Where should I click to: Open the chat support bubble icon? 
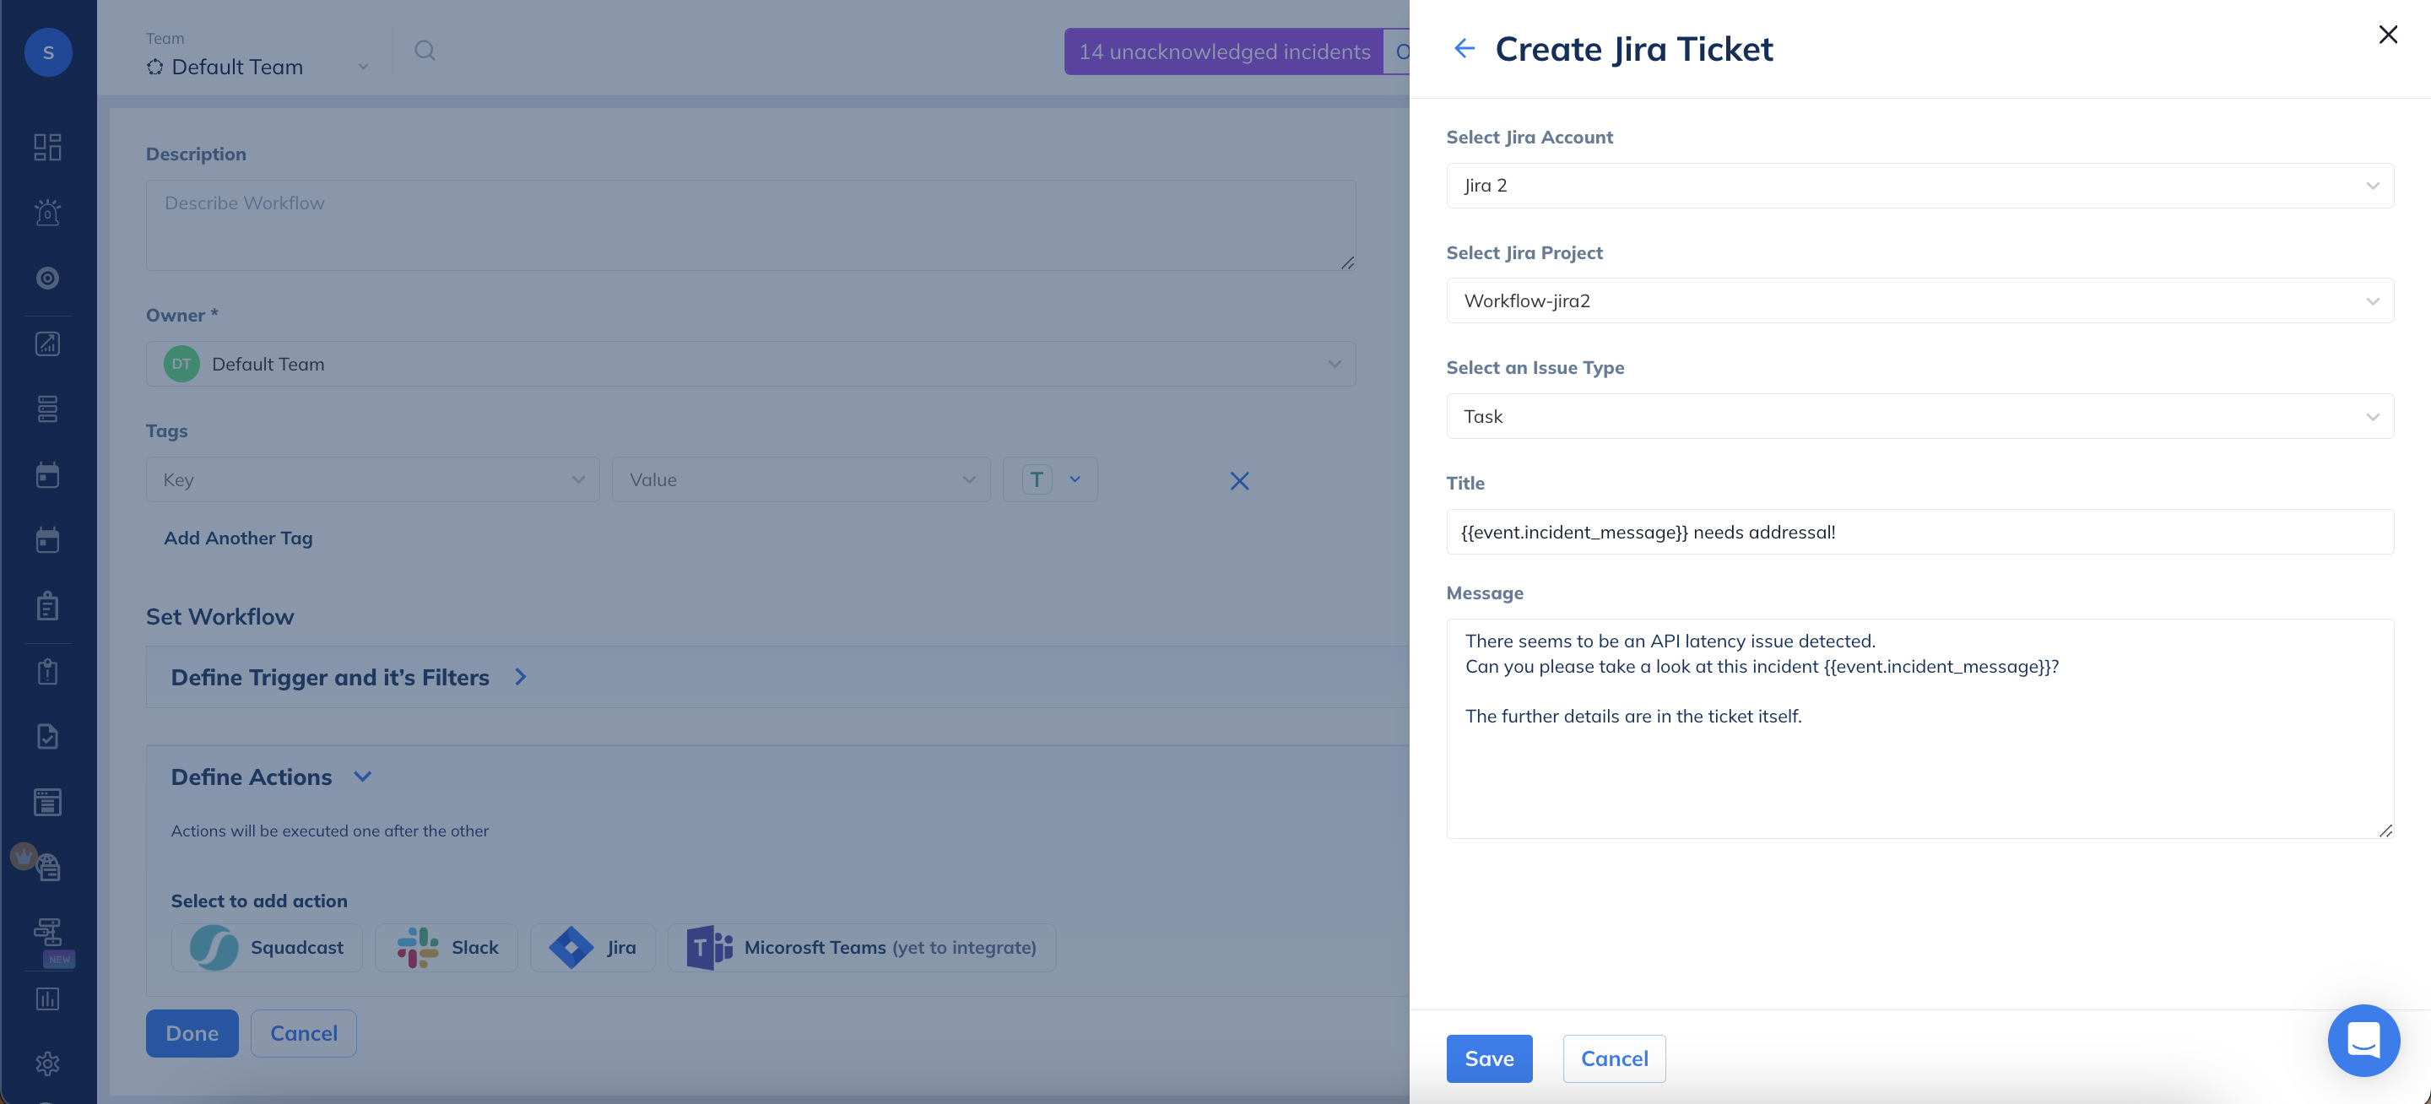[2363, 1040]
